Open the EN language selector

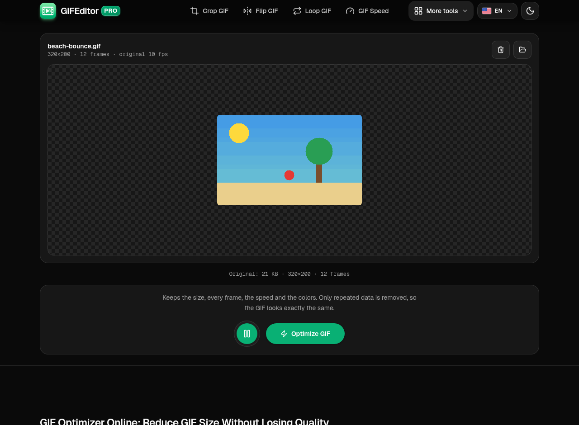[x=497, y=11]
